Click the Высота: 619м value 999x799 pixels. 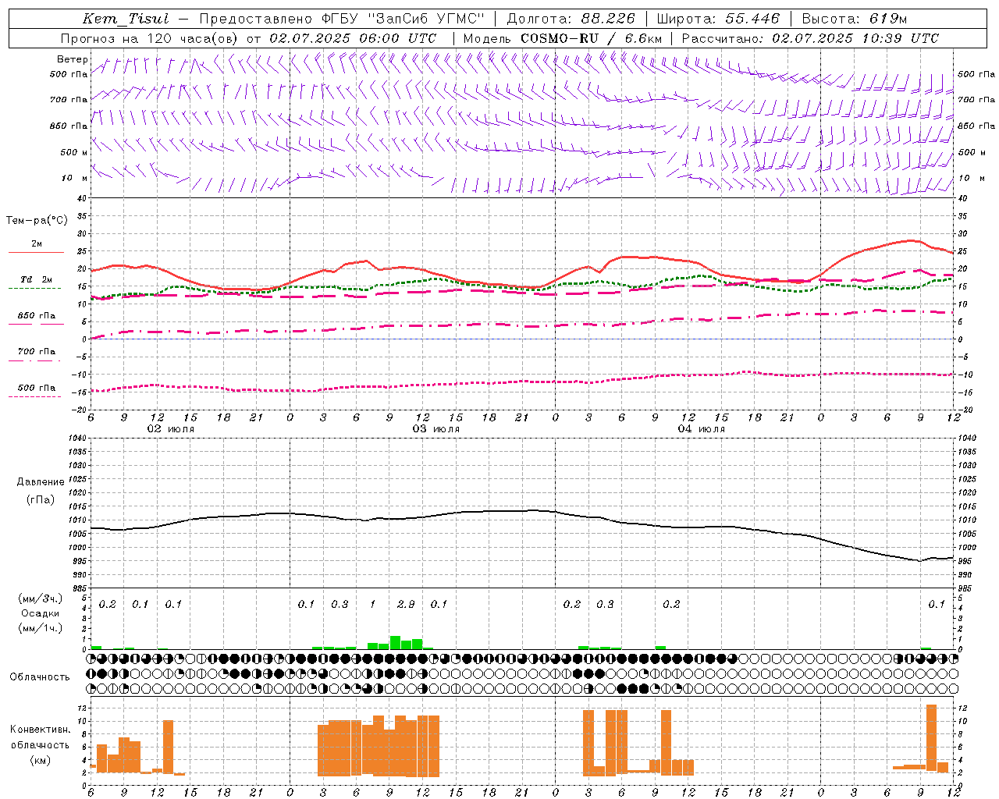855,19
